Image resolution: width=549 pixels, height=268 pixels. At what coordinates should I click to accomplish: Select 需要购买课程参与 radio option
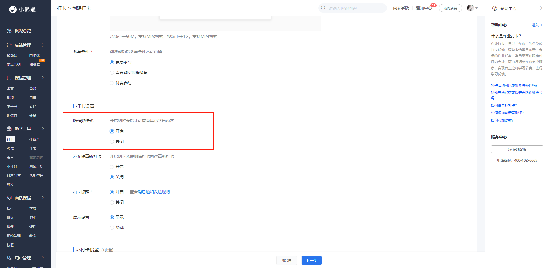tap(112, 73)
